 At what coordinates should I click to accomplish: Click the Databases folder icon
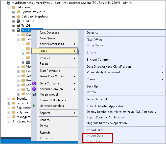[x=13, y=7]
